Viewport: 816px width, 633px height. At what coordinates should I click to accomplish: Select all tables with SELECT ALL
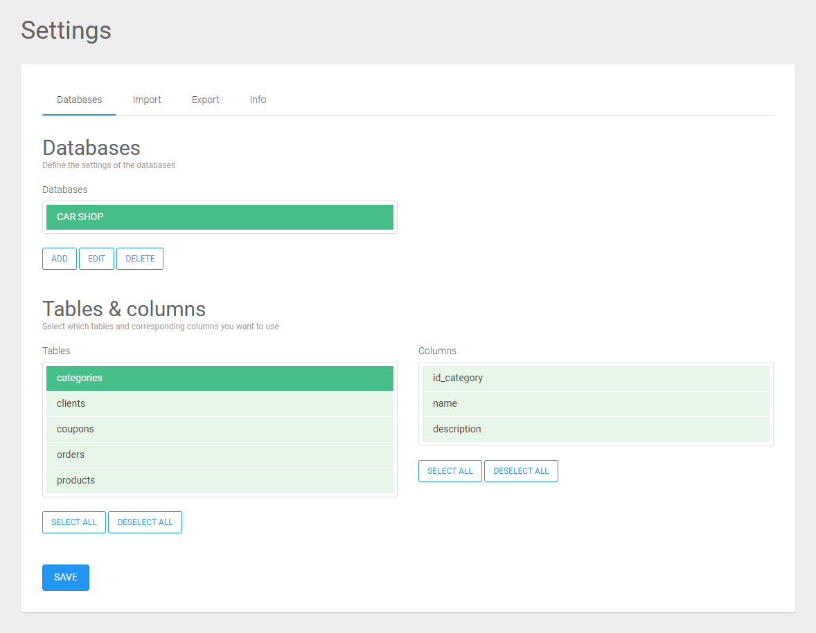click(74, 522)
